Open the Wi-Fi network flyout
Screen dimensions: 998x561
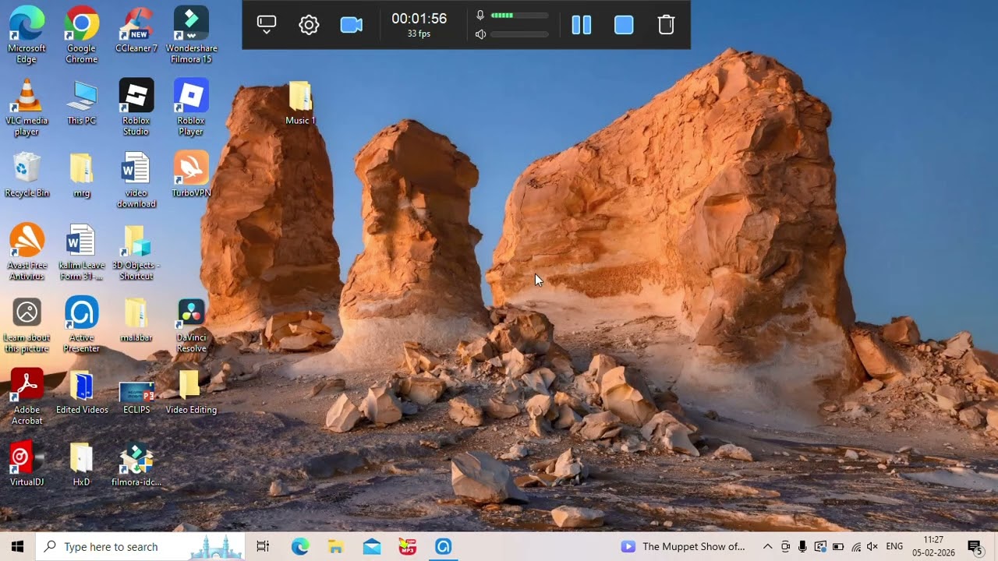(856, 546)
